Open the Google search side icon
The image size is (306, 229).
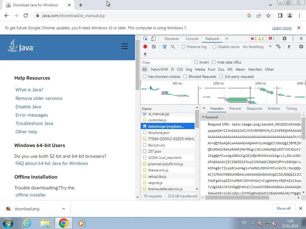pyautogui.click(x=249, y=16)
